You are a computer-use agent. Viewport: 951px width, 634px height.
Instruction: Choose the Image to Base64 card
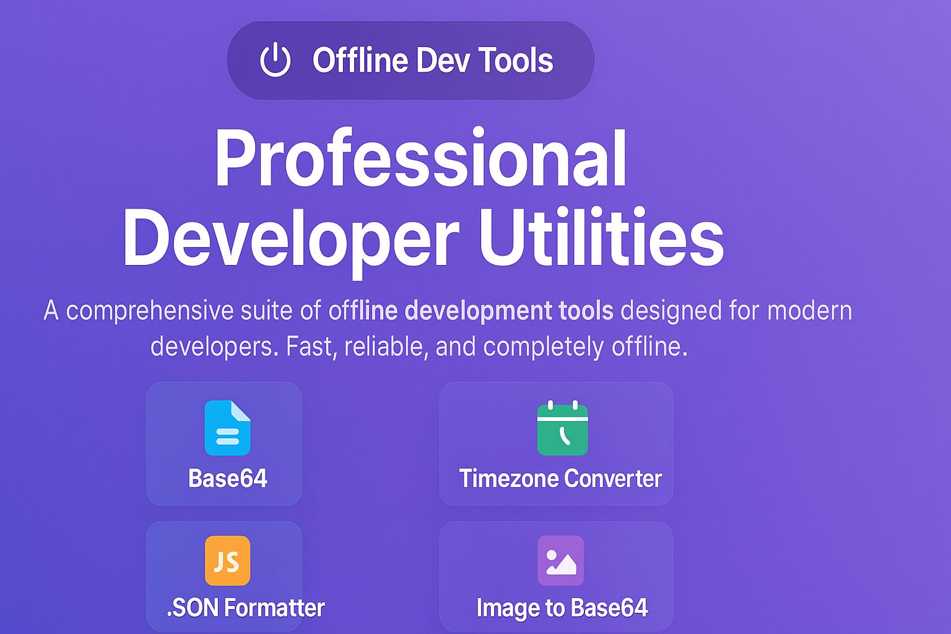point(556,576)
